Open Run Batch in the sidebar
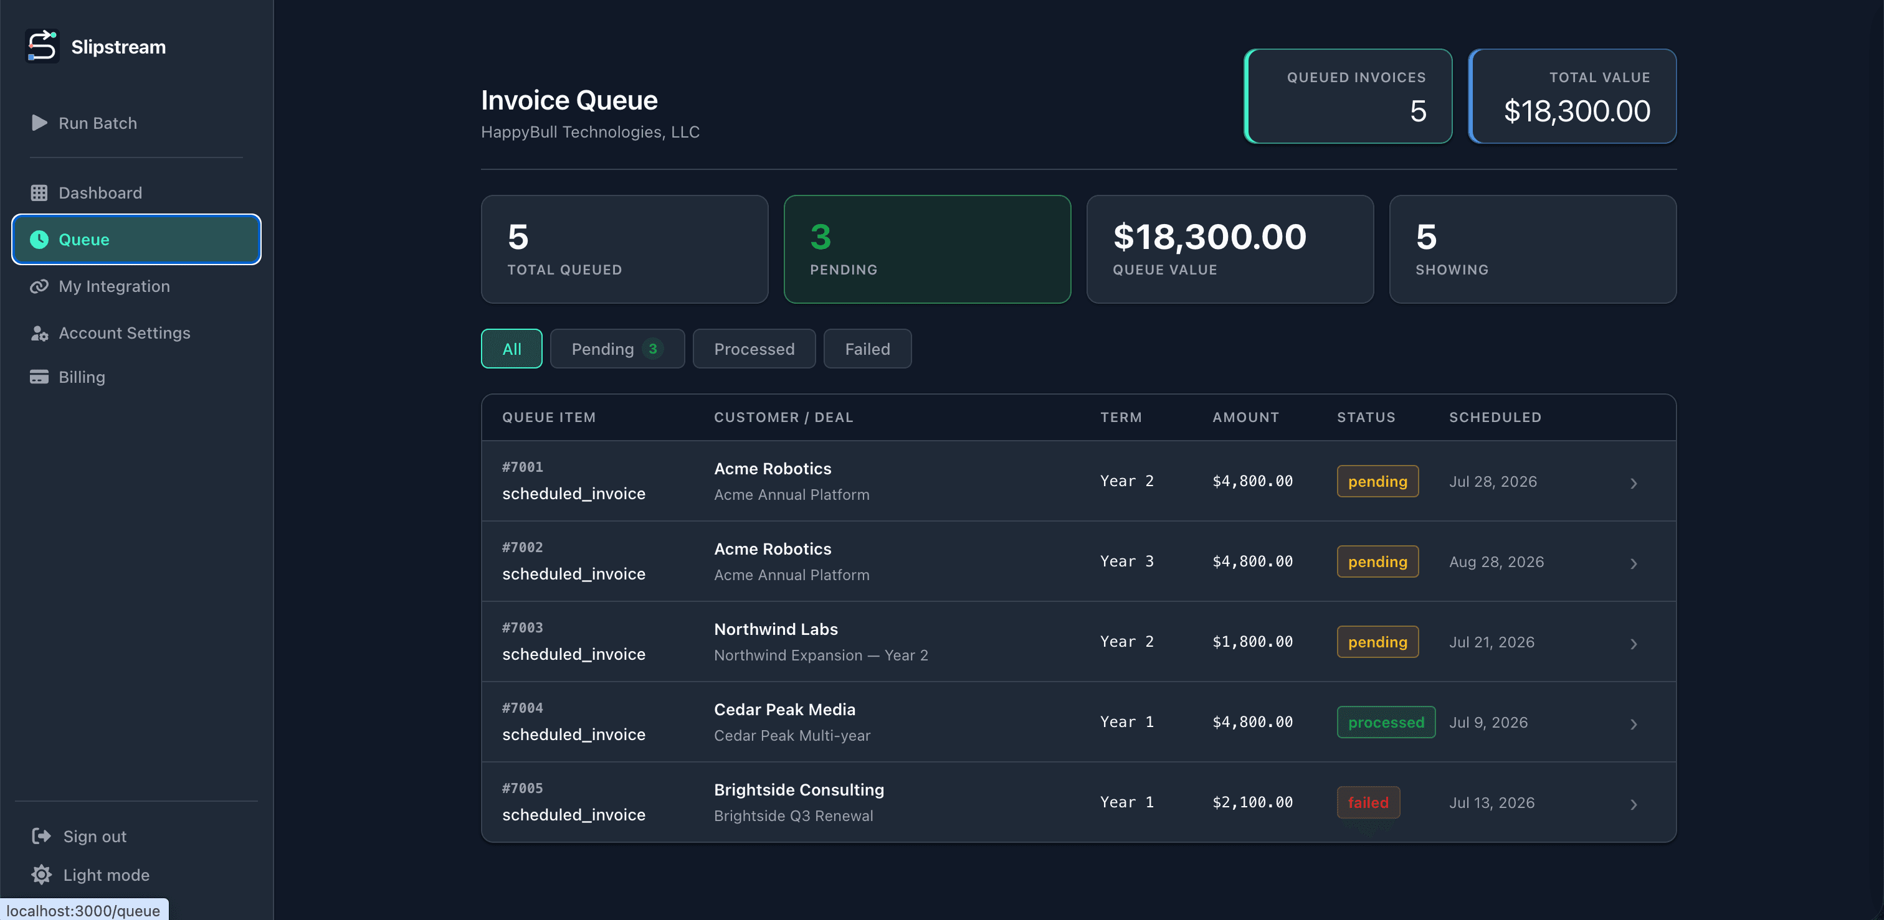Image resolution: width=1884 pixels, height=920 pixels. pos(136,123)
